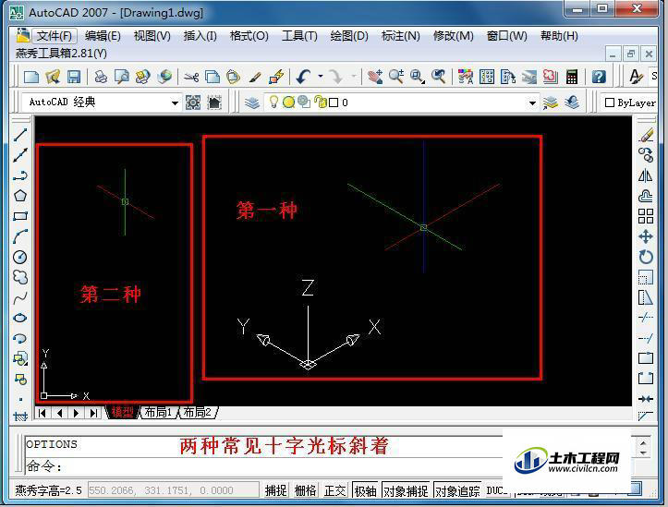Click the New drawing icon
The width and height of the screenshot is (668, 507).
click(x=31, y=77)
